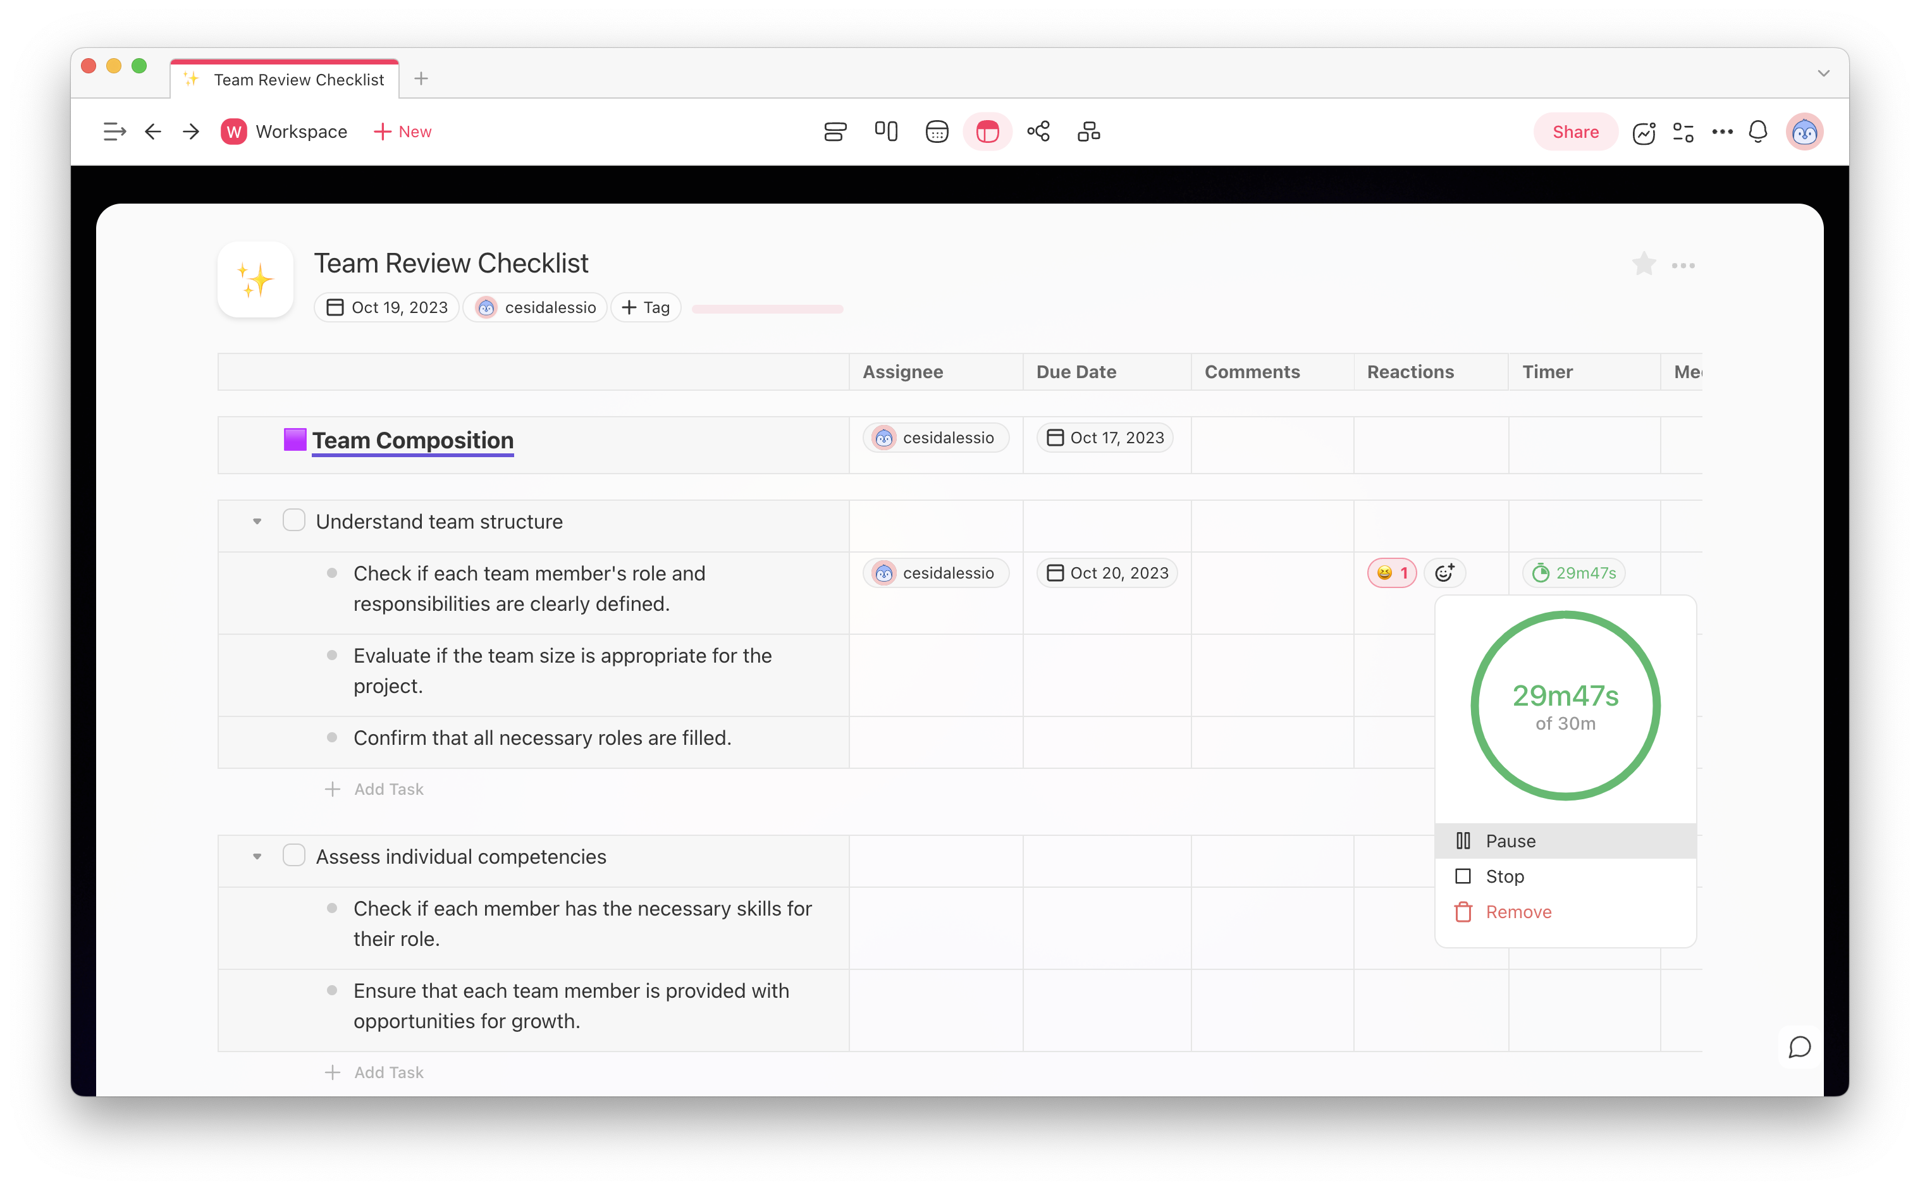Screen dimensions: 1920x1190
Task: Select the kanban columns view icon
Action: 885,132
